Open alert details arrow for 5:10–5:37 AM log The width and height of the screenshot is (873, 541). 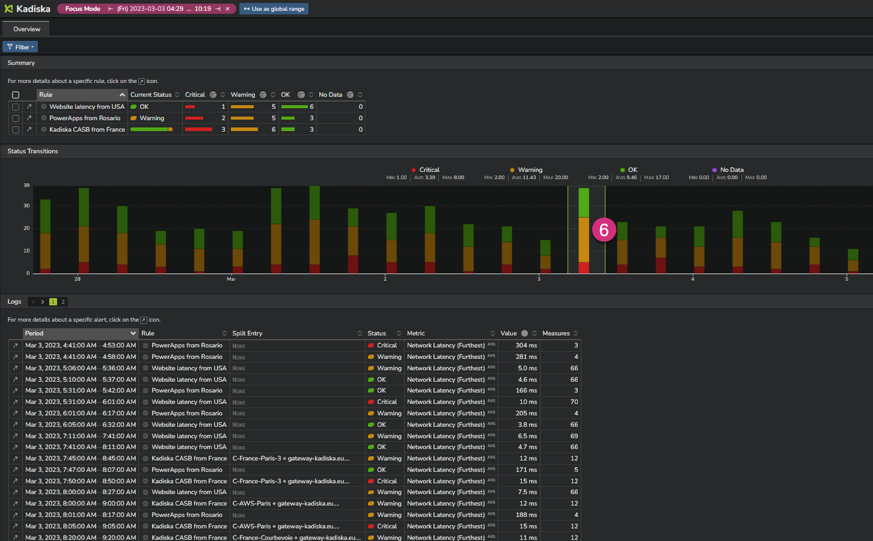[15, 380]
